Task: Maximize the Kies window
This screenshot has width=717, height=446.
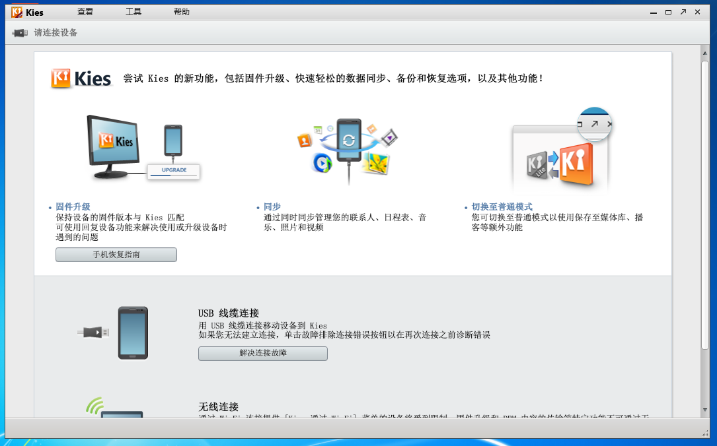Action: tap(669, 13)
